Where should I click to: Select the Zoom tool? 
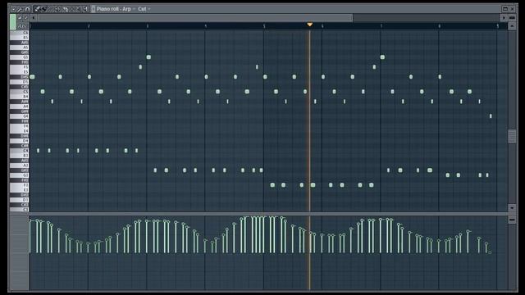[x=79, y=9]
